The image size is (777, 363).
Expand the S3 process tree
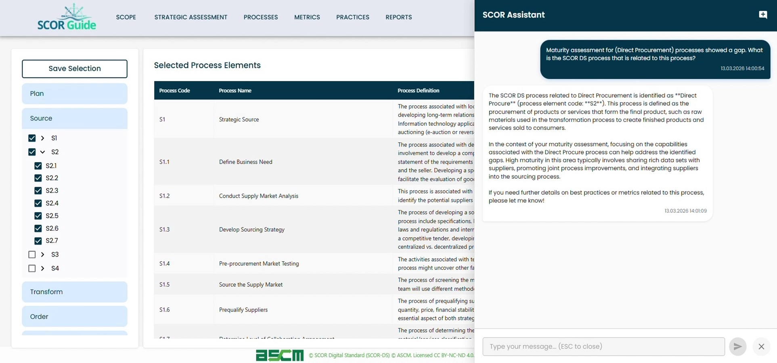(x=42, y=254)
